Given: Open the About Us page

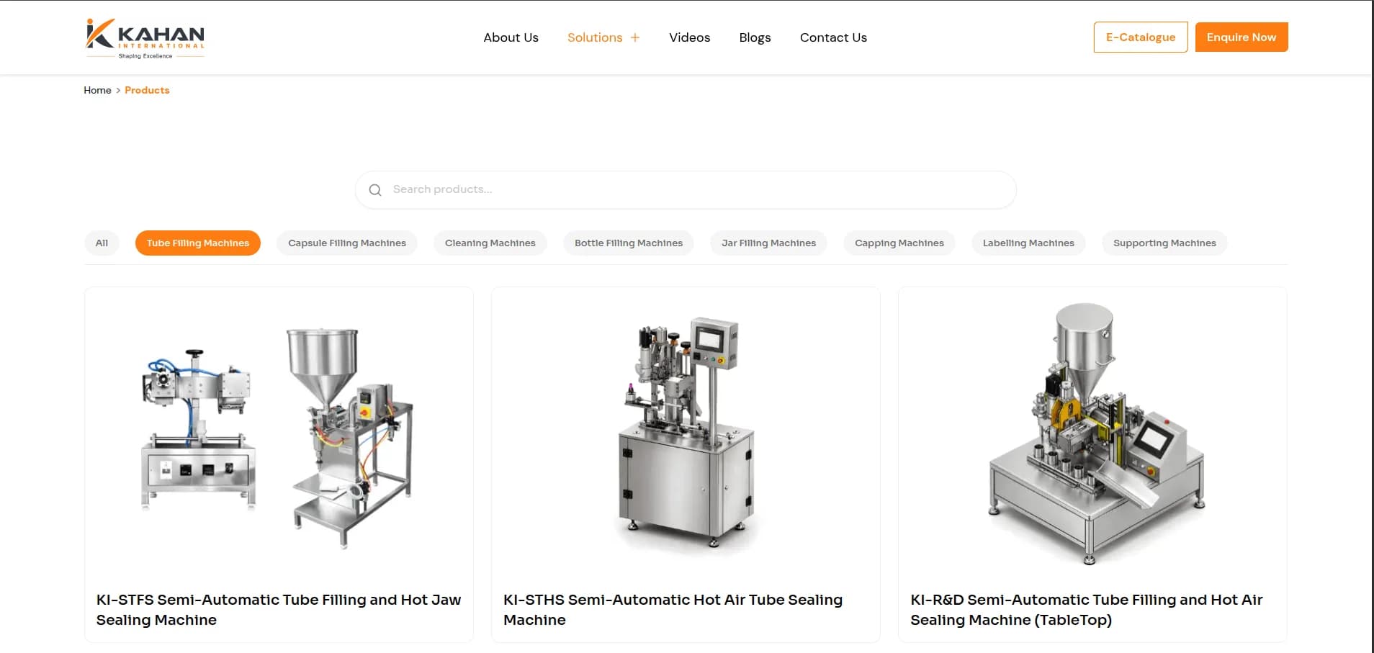Looking at the screenshot, I should (511, 37).
